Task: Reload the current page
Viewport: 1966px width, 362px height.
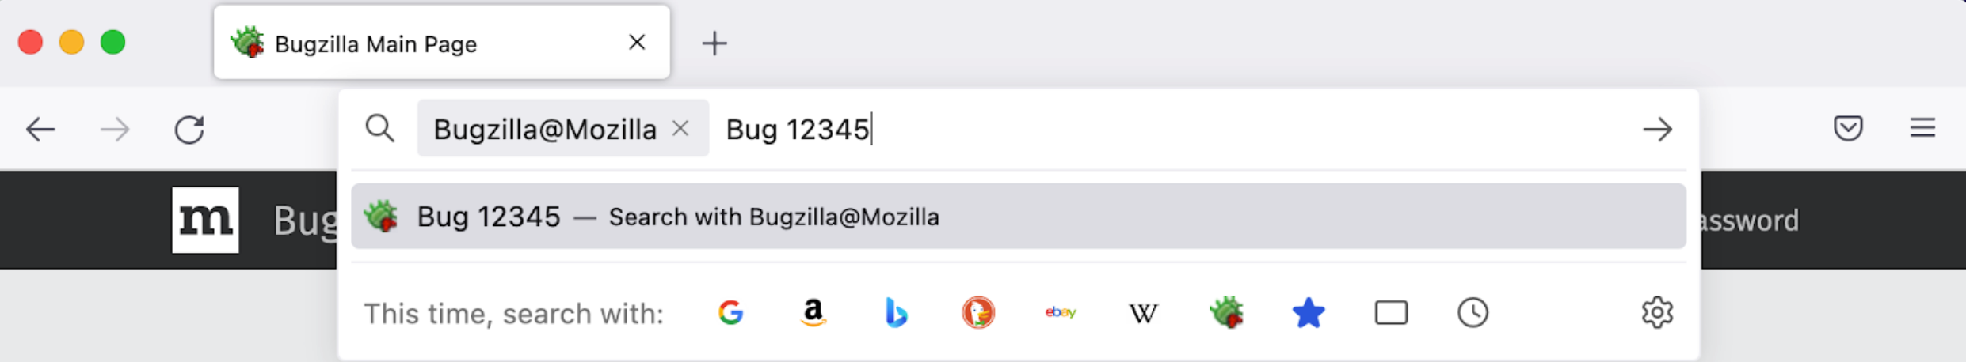Action: 189,129
